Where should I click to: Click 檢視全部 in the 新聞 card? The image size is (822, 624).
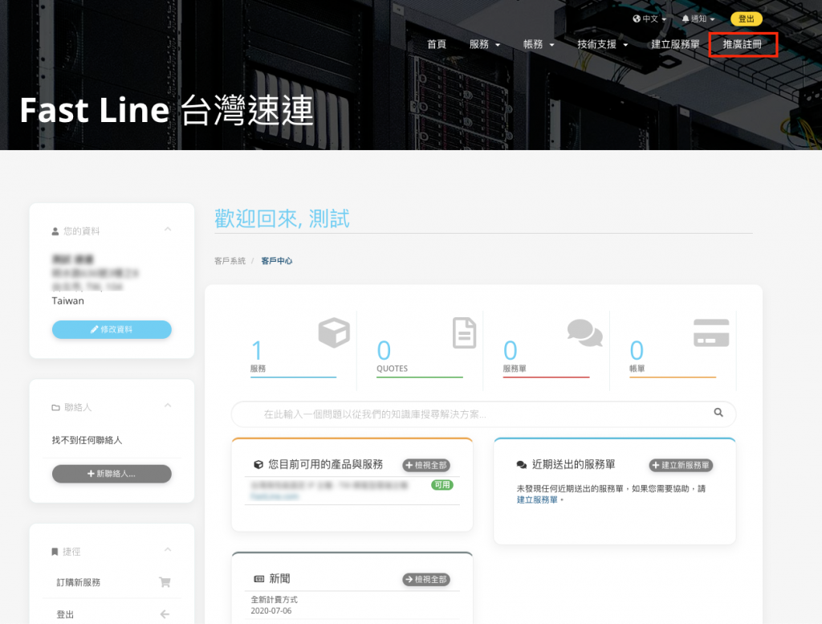click(x=426, y=580)
